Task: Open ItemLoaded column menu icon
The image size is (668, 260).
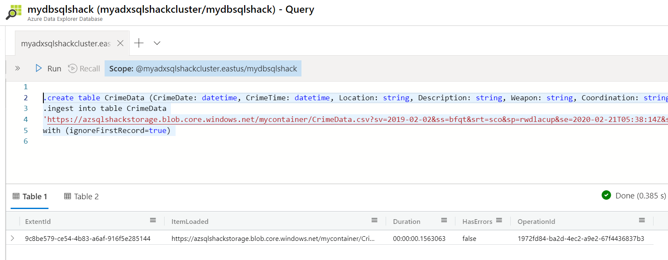Action: (x=374, y=220)
